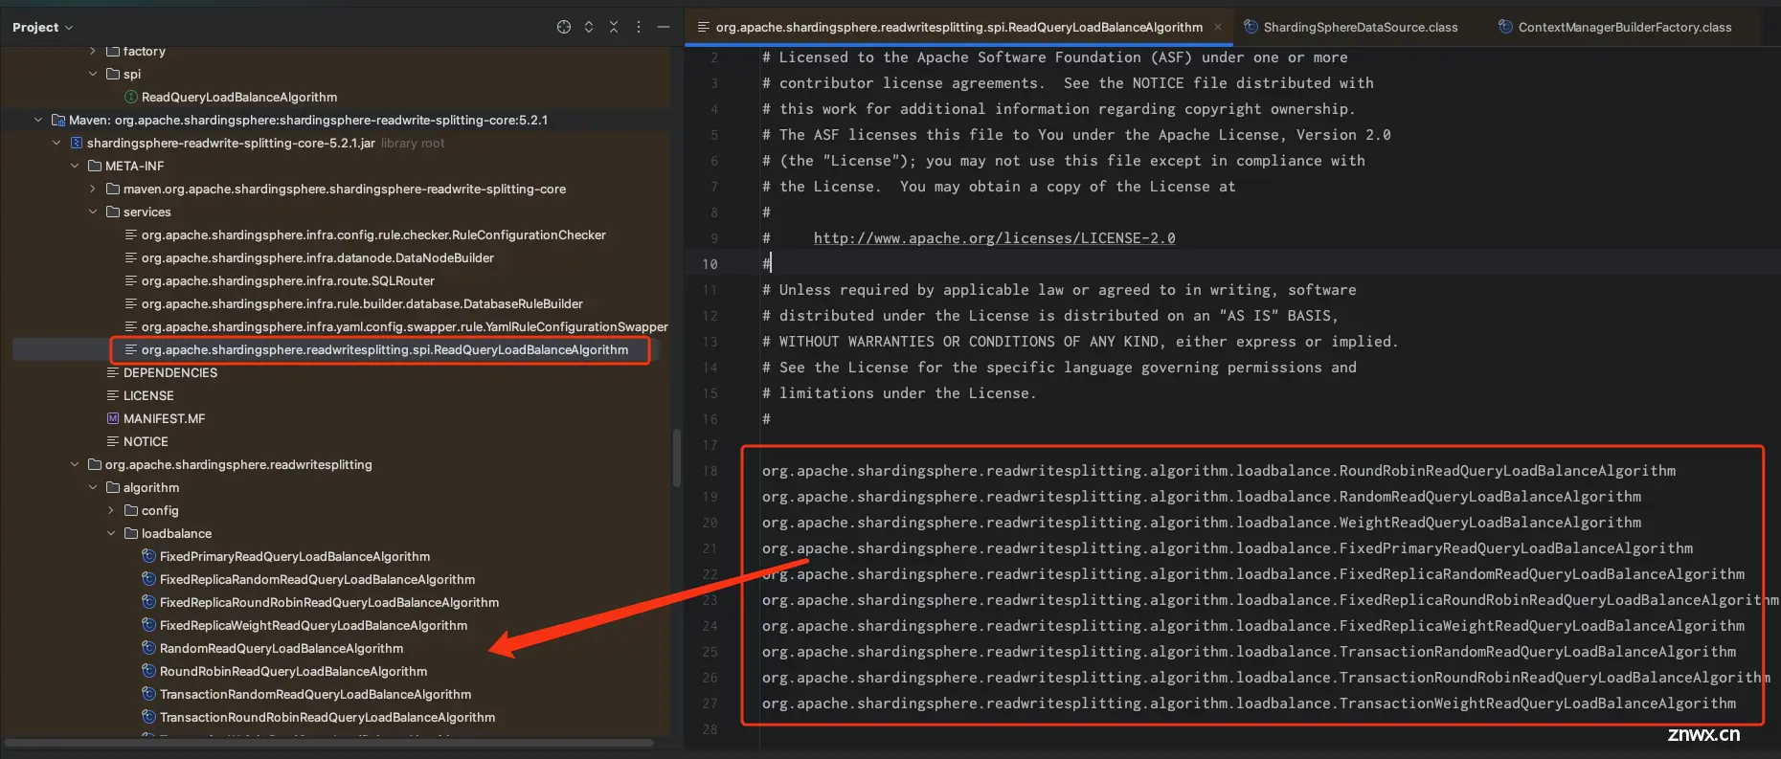Select readwritesplitting.spi.ReadQueryLoadBalanceAlgorithm services file
The height and width of the screenshot is (759, 1781).
point(385,349)
